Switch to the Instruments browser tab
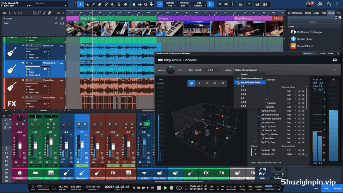 click(x=297, y=13)
